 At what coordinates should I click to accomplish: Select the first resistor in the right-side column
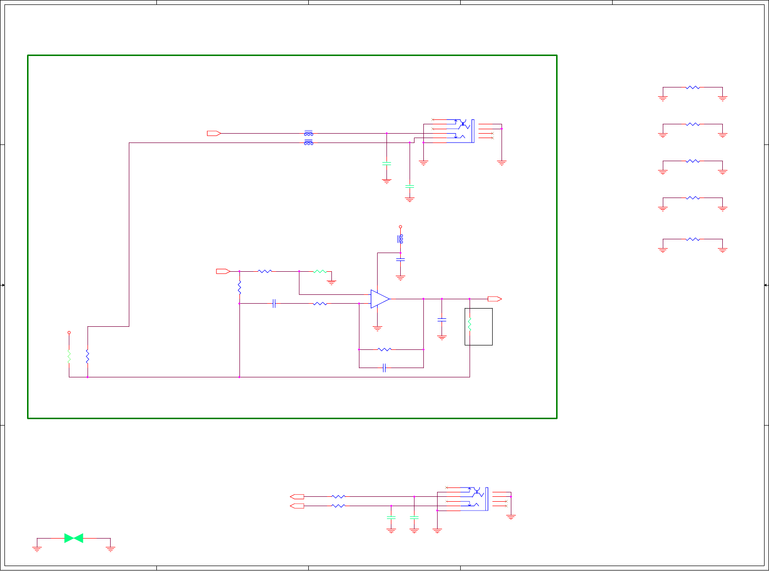tap(692, 87)
